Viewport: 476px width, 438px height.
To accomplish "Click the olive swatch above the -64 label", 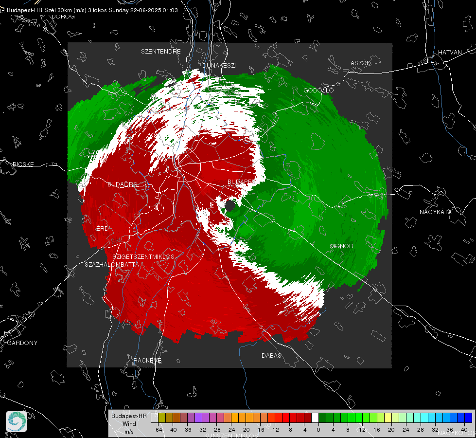I will point(162,418).
